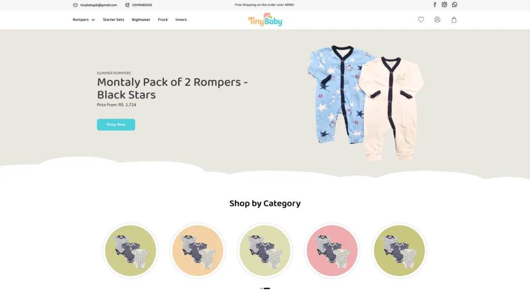Select the orange category circle thumbnail
The height and width of the screenshot is (298, 530).
click(x=198, y=250)
